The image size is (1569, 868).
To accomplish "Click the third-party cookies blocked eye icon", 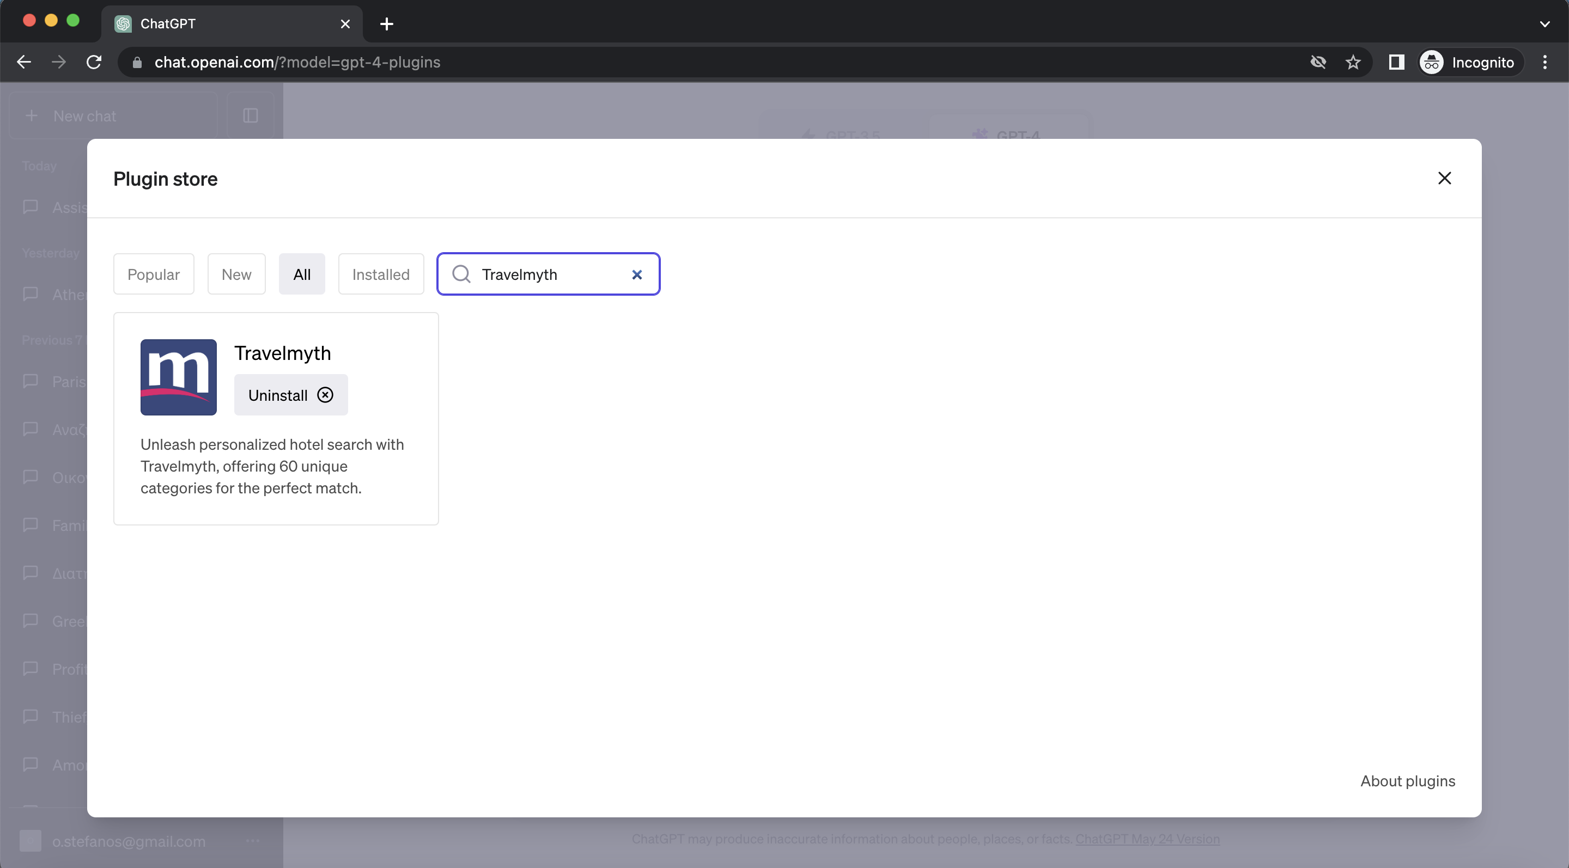I will (1318, 62).
